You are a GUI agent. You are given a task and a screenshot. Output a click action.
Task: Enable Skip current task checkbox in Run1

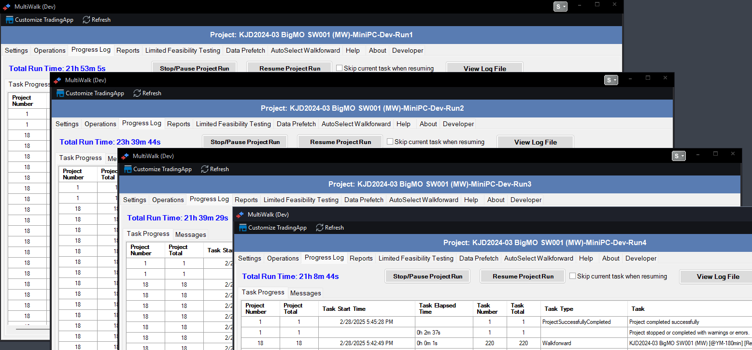point(340,68)
